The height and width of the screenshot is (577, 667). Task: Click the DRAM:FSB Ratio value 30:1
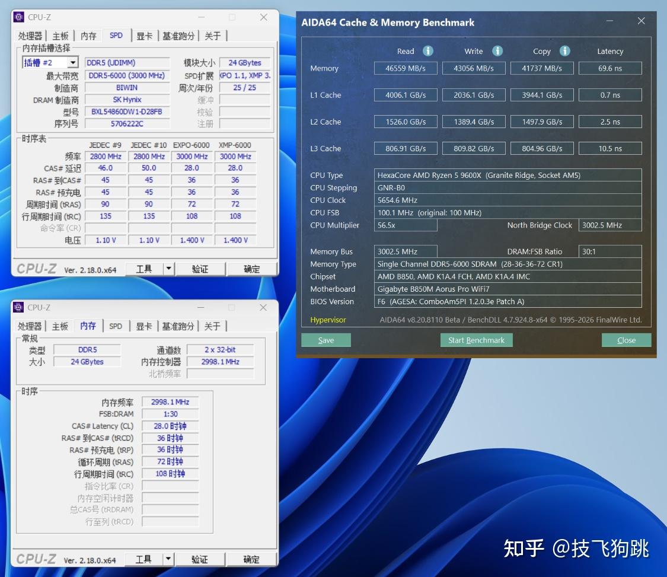pyautogui.click(x=610, y=251)
